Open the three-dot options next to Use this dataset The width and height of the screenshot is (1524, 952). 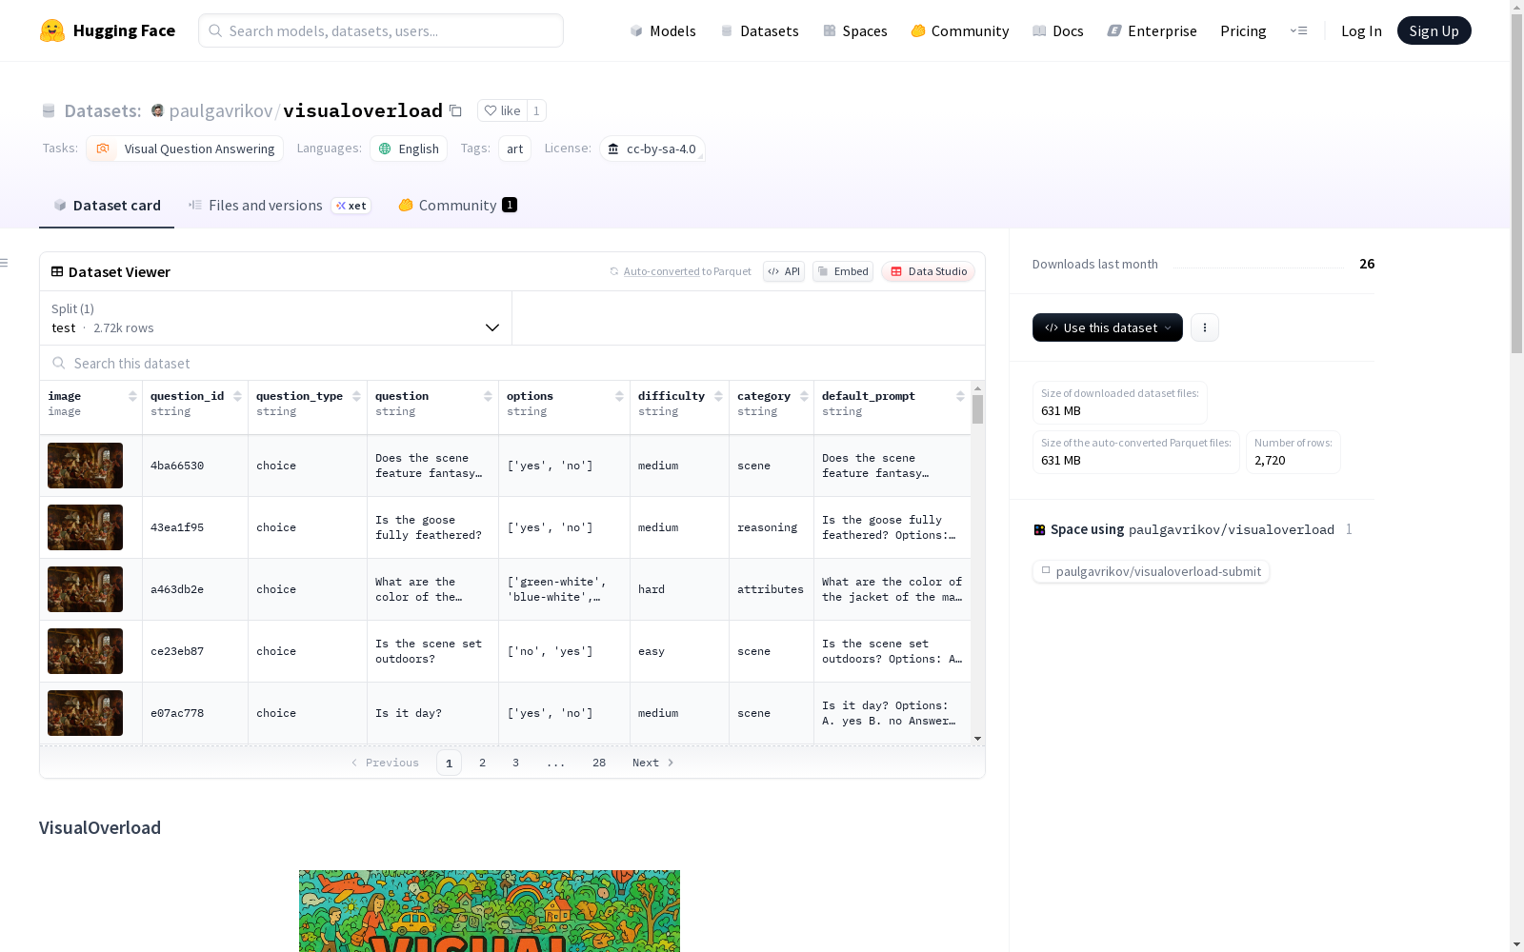click(x=1205, y=327)
